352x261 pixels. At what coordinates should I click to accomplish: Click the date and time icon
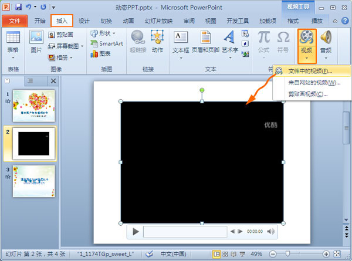pyautogui.click(x=245, y=33)
